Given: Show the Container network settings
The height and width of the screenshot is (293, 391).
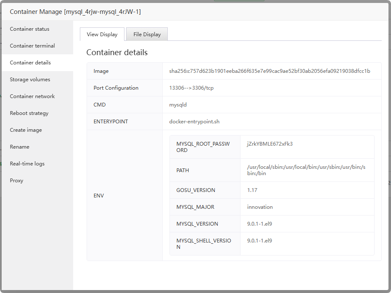Looking at the screenshot, I should (x=32, y=96).
